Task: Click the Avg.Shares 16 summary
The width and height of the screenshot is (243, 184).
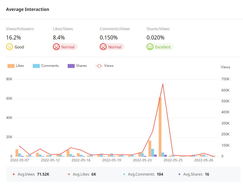Action: pos(194,174)
